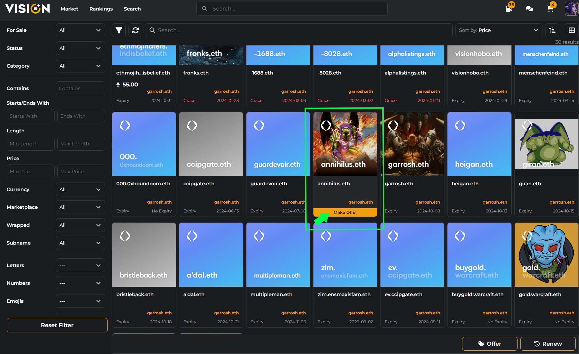Click ENS logo on bristleback.eth card
Viewport: 579px width, 354px height.
[125, 236]
